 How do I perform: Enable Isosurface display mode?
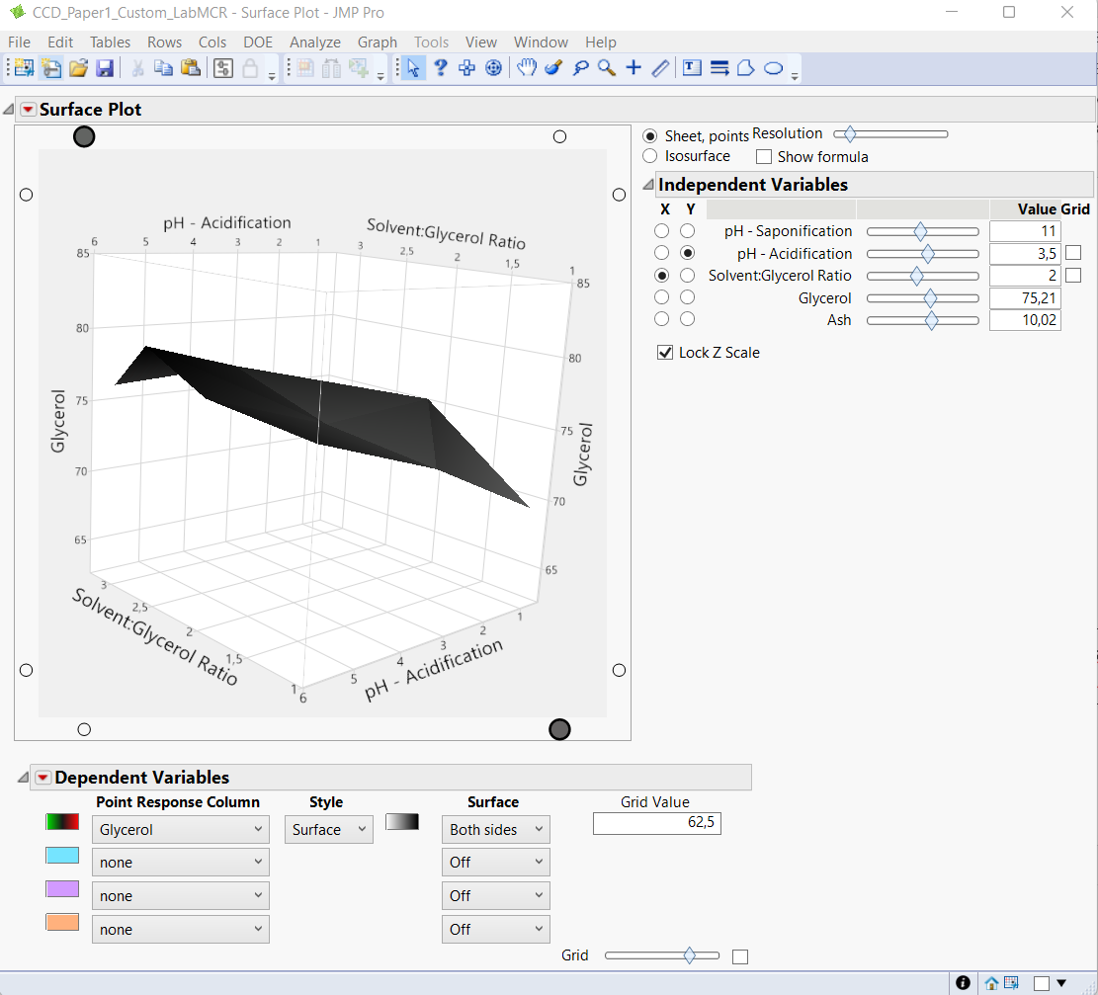[649, 155]
